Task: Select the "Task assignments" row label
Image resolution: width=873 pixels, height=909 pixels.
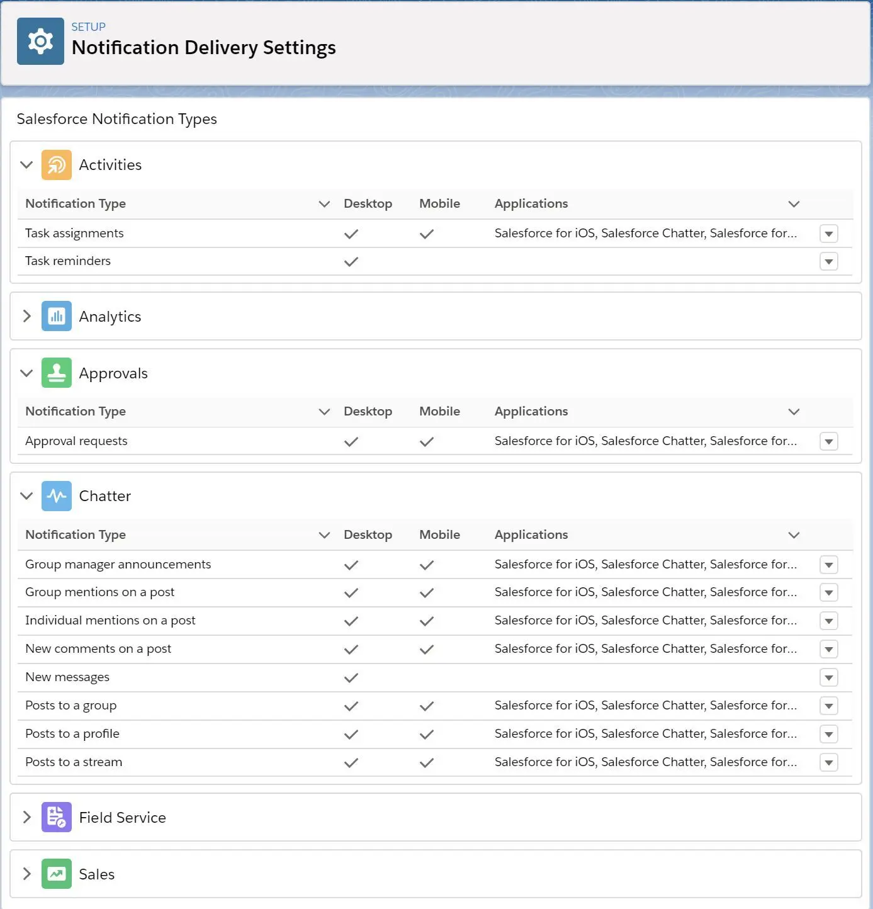Action: 74,234
